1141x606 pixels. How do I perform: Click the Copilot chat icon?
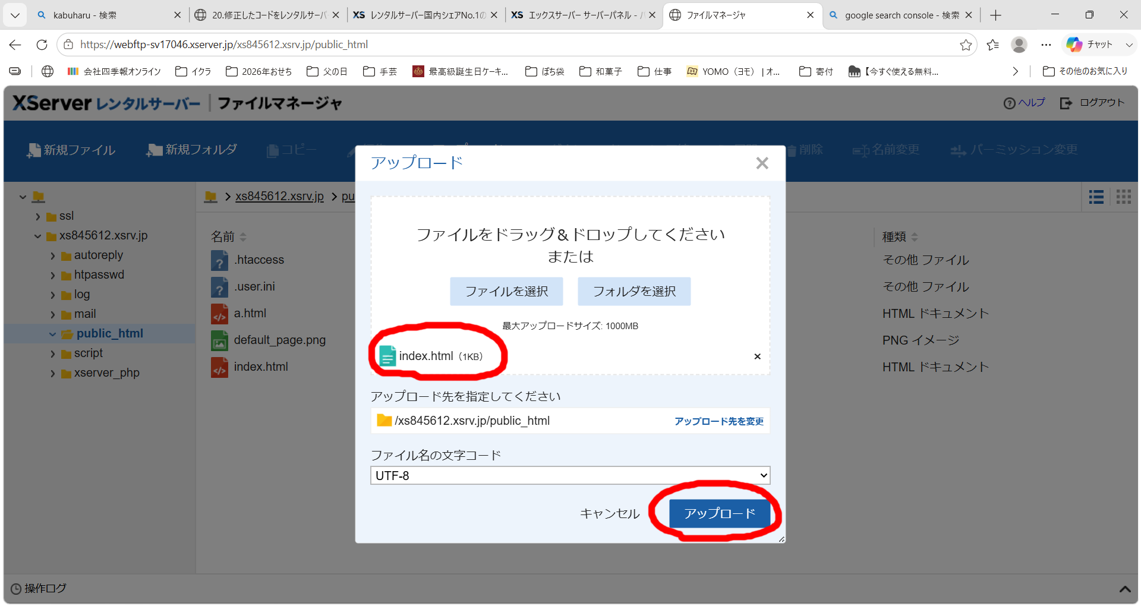1074,45
